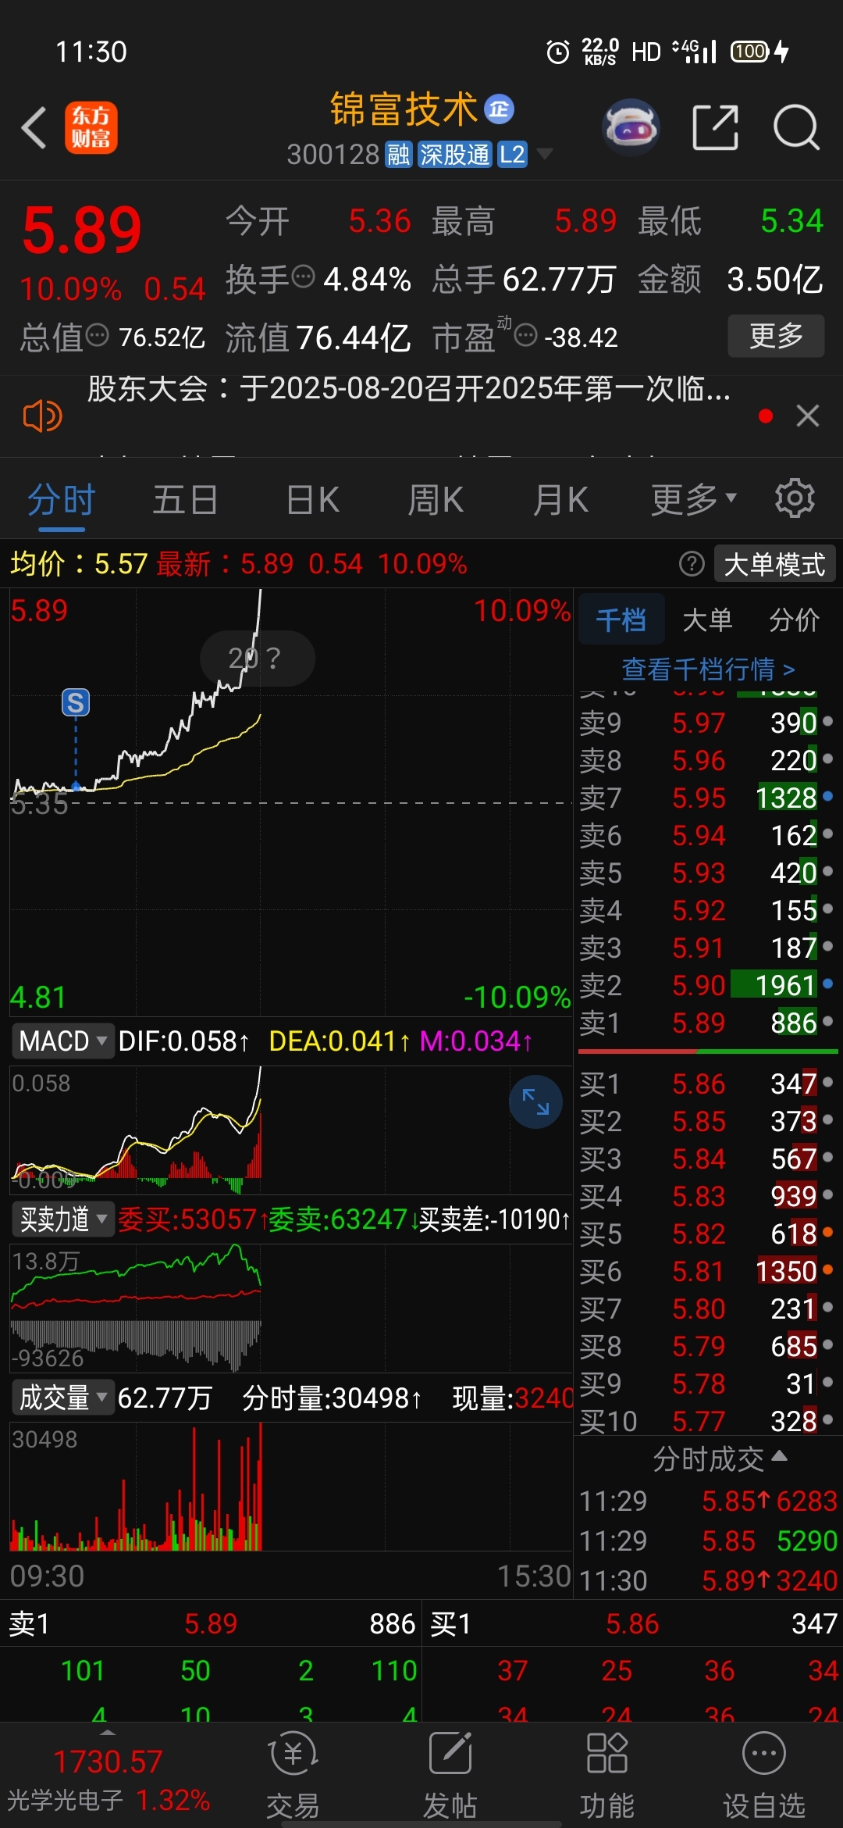Switch to 月K tab
Image resolution: width=843 pixels, height=1828 pixels.
[x=560, y=500]
